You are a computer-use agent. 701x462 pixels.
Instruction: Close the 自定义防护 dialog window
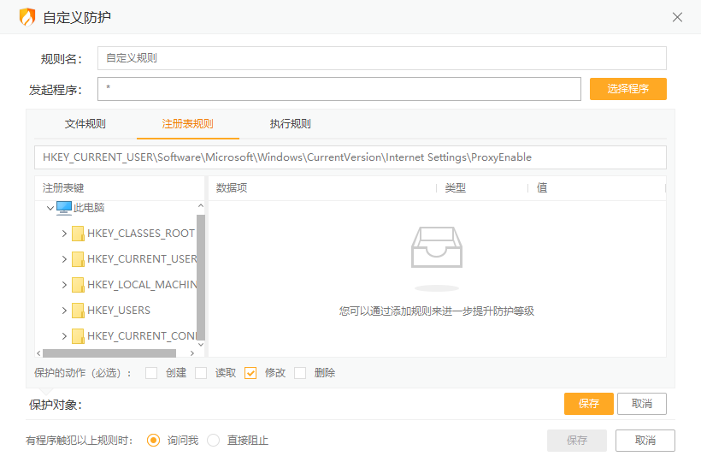(x=677, y=17)
